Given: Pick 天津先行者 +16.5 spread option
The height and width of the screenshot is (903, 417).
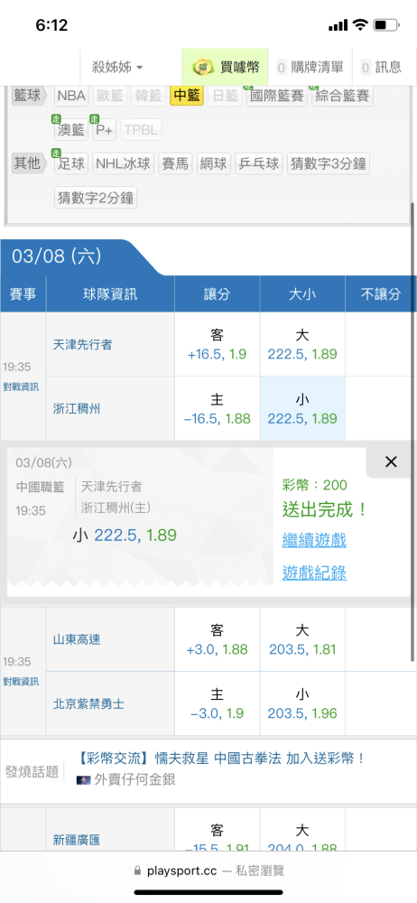Looking at the screenshot, I should click(x=218, y=344).
